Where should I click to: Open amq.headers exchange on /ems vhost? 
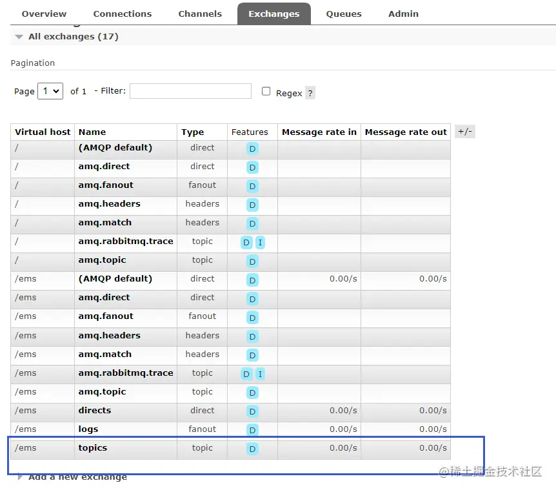pos(109,336)
